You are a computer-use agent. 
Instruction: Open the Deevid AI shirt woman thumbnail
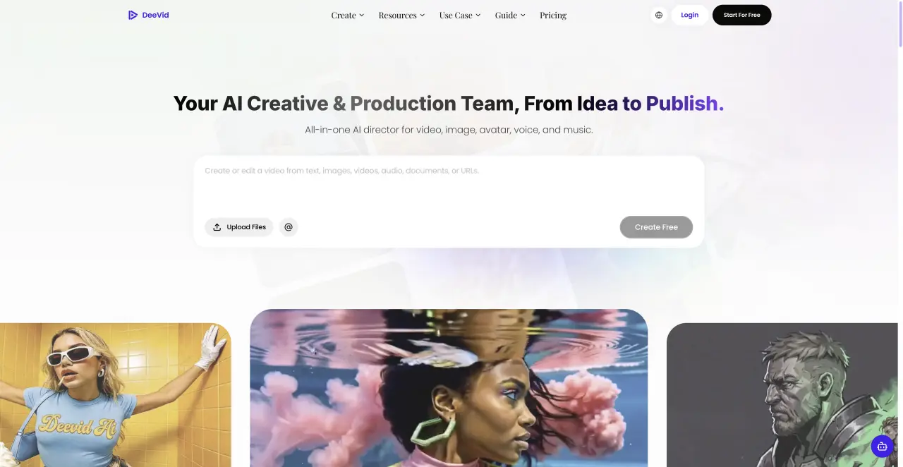click(x=116, y=395)
